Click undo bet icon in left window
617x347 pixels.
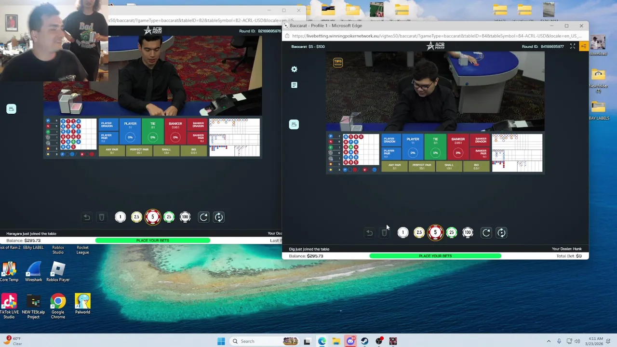(x=87, y=217)
